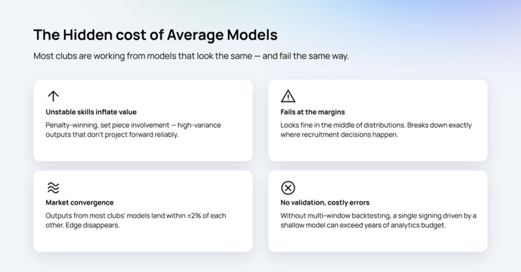Image resolution: width=521 pixels, height=272 pixels.
Task: Click the circled X icon
Action: (x=288, y=187)
